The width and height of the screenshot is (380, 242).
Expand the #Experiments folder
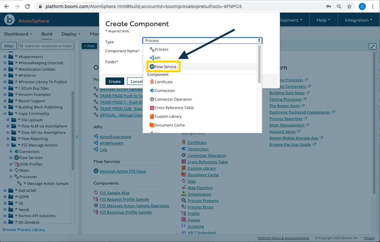(5, 56)
